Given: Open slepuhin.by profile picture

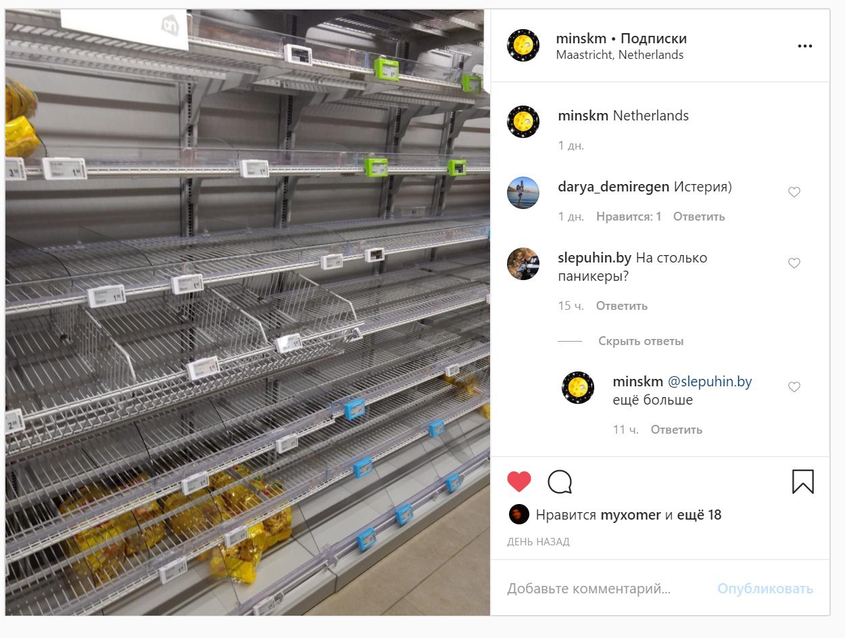Looking at the screenshot, I should coord(523,264).
